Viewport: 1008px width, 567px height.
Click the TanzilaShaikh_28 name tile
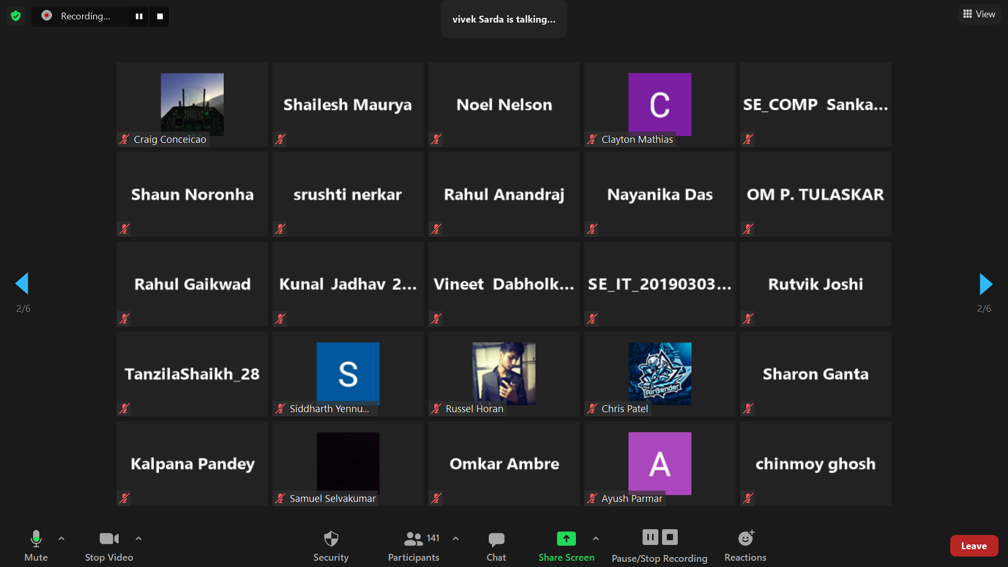tap(192, 374)
